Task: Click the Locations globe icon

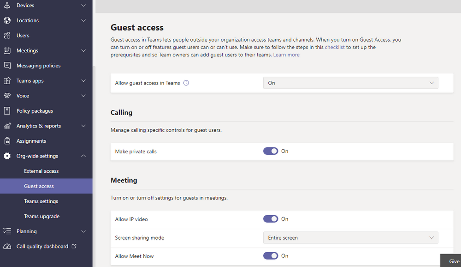Action: [7, 20]
